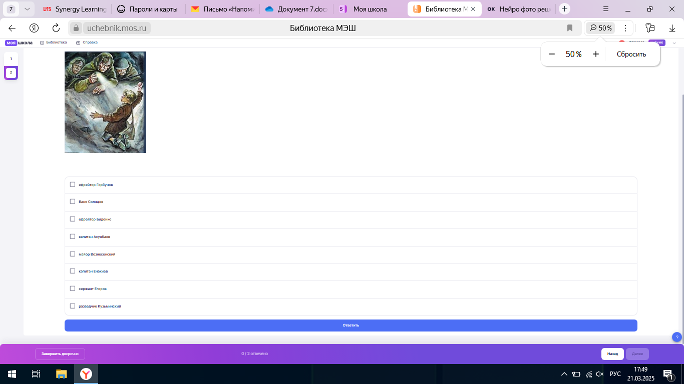Increase zoom with the plus icon
The height and width of the screenshot is (384, 684).
(596, 54)
